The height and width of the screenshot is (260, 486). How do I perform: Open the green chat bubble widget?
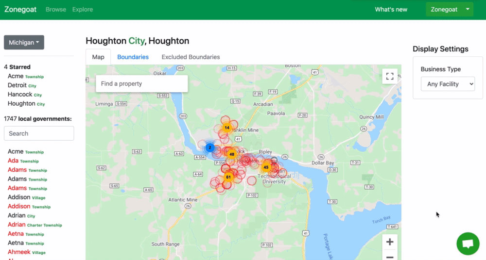pyautogui.click(x=468, y=244)
